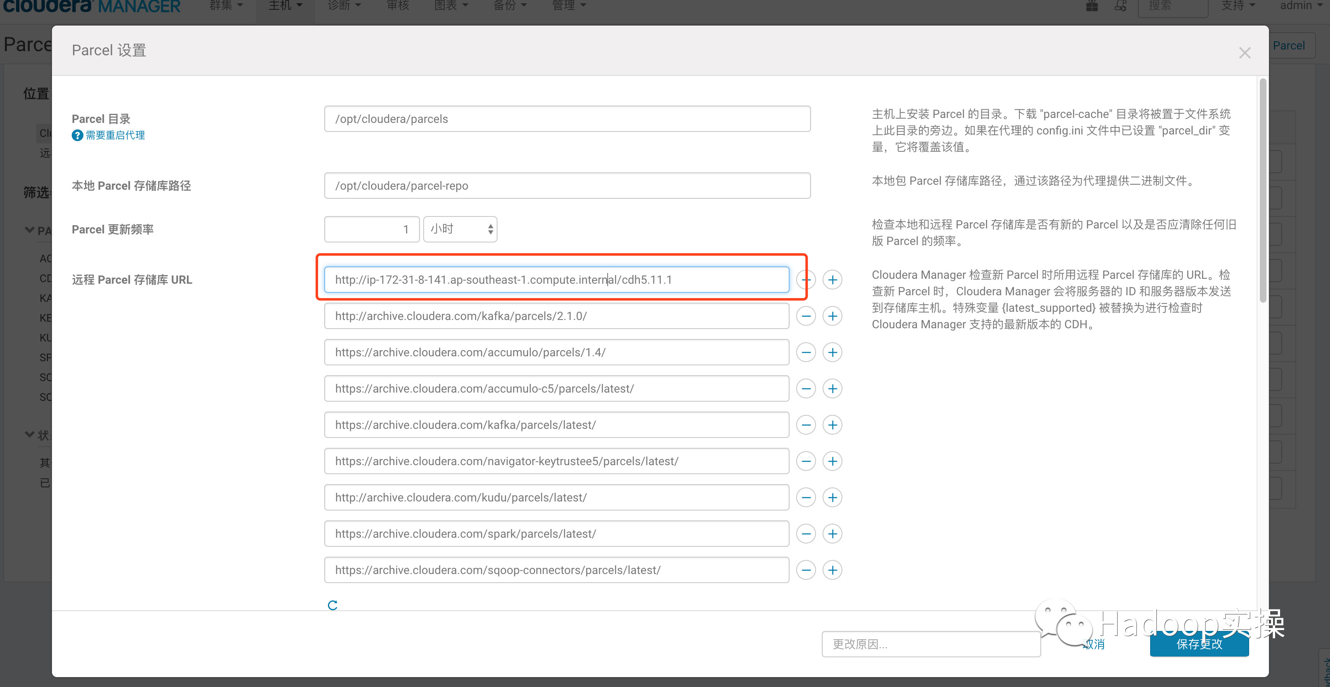This screenshot has width=1330, height=687.
Task: Open the 图表 menu
Action: click(451, 6)
